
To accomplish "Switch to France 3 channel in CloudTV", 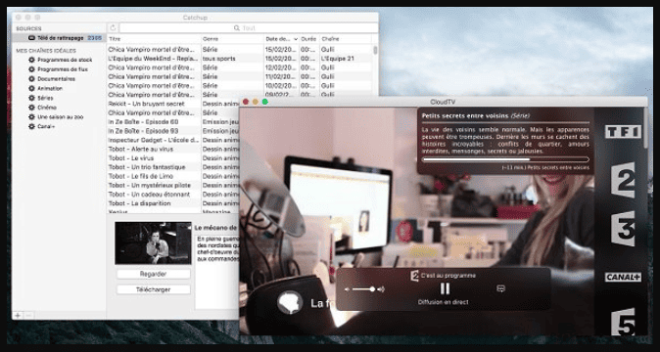I will tap(623, 229).
